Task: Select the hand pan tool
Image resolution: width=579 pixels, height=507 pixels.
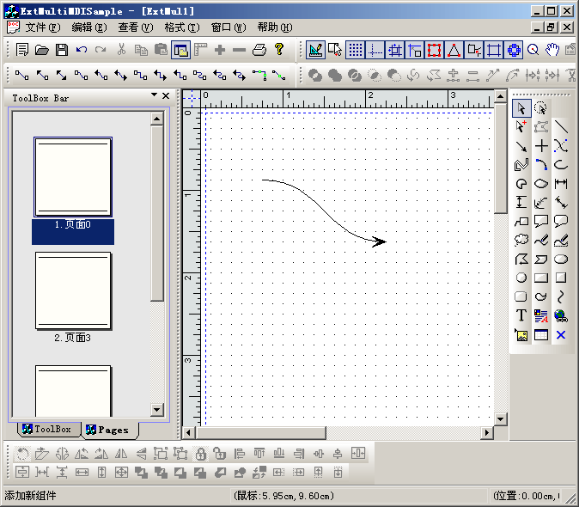Action: point(552,50)
